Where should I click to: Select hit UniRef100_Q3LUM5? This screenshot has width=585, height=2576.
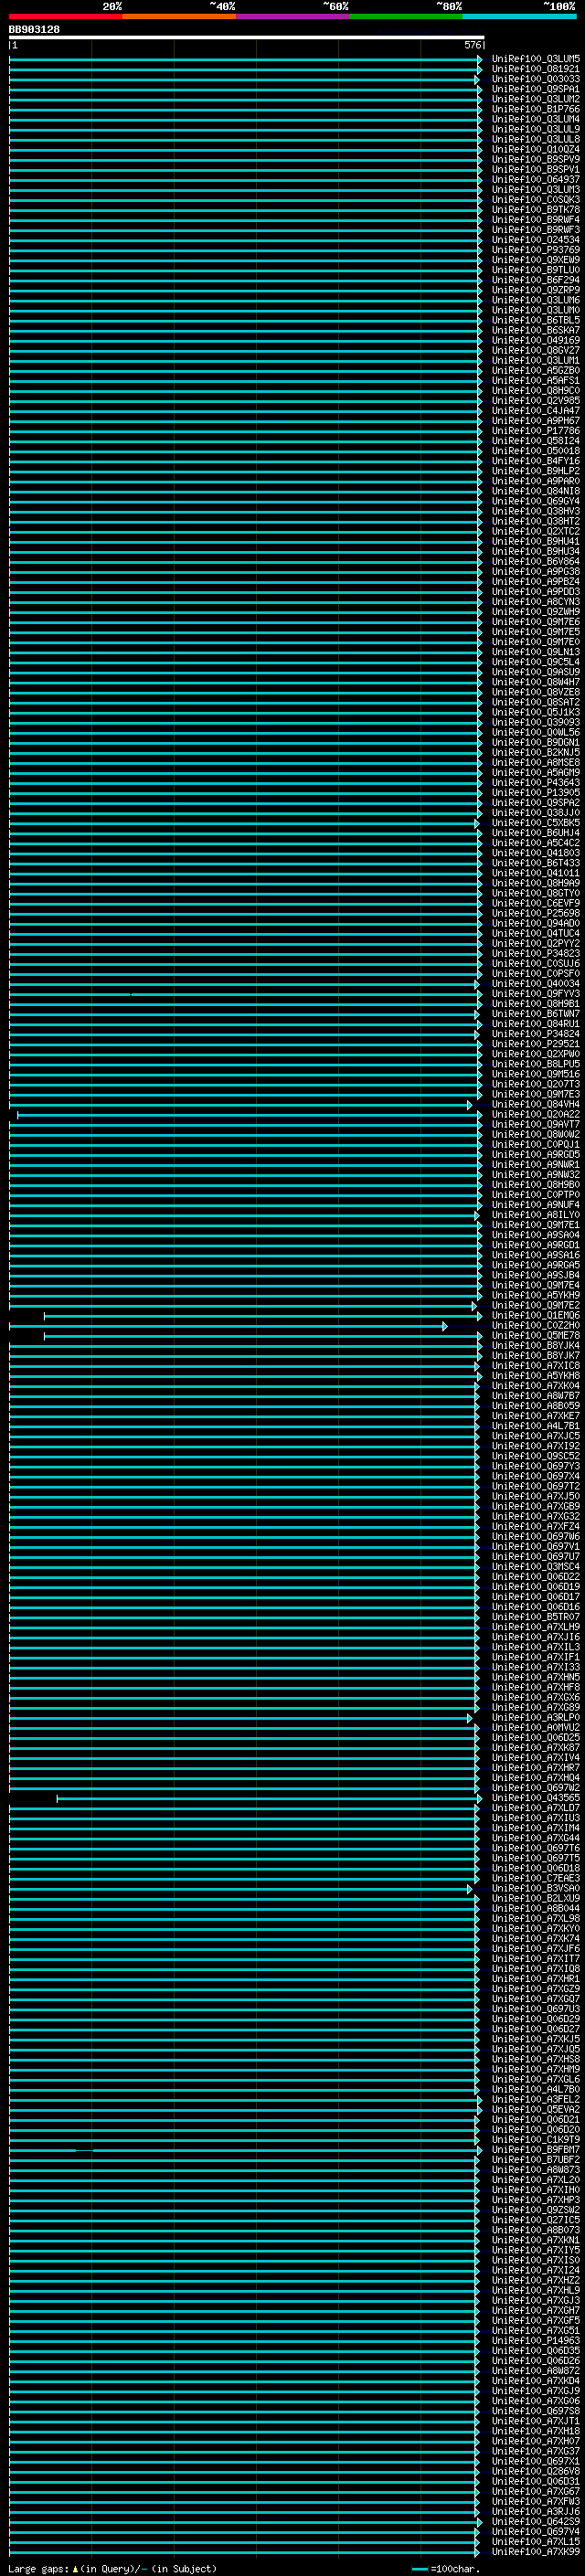[535, 59]
